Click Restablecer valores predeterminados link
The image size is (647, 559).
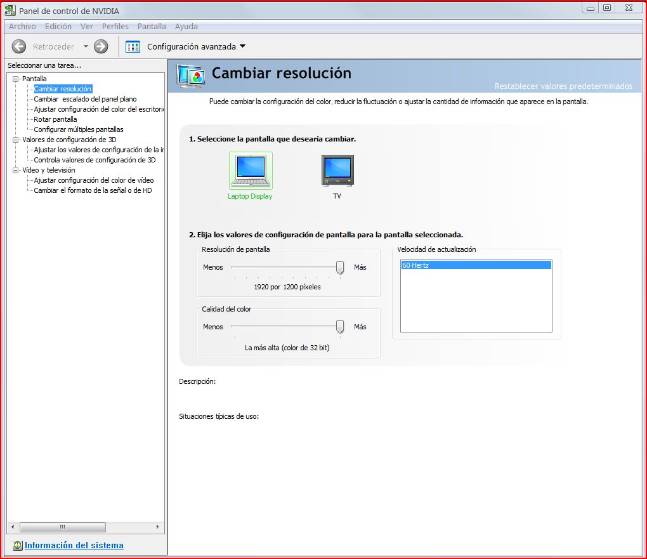(563, 86)
